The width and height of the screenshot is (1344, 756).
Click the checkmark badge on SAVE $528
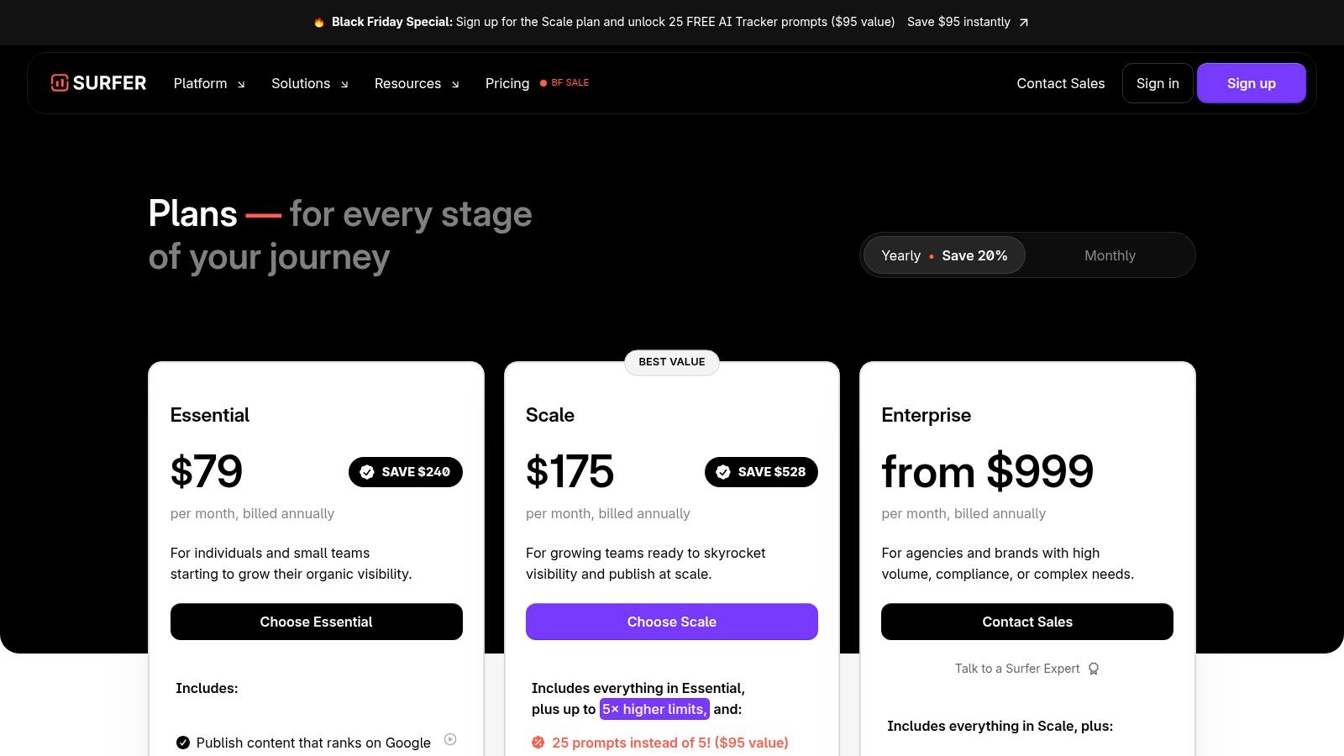(x=723, y=472)
